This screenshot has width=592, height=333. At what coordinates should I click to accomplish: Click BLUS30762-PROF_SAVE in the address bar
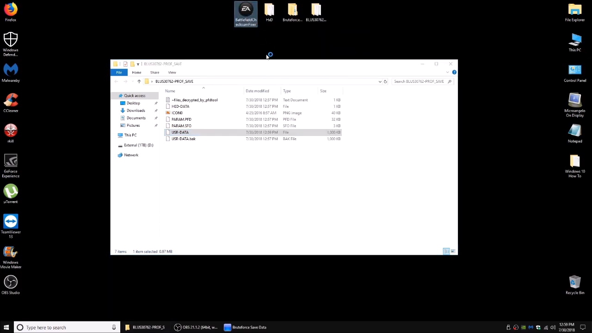[174, 81]
